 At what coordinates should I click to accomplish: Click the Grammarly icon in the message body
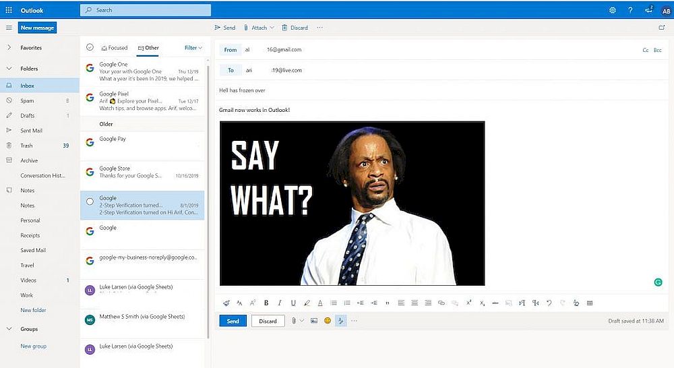point(658,282)
